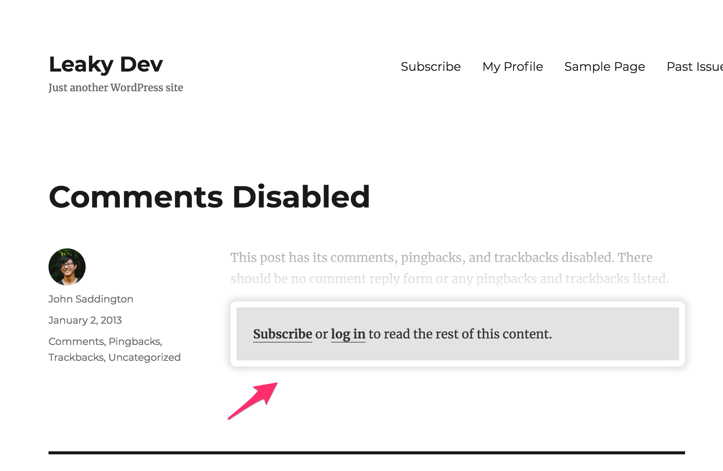Screen dimensions: 723x471
Task: Click the tagline Just another WordPress site
Action: [x=116, y=88]
